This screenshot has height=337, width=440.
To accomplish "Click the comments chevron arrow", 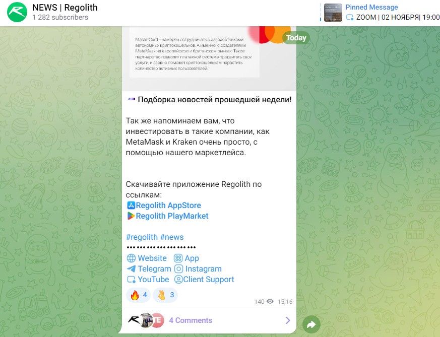I will click(288, 320).
